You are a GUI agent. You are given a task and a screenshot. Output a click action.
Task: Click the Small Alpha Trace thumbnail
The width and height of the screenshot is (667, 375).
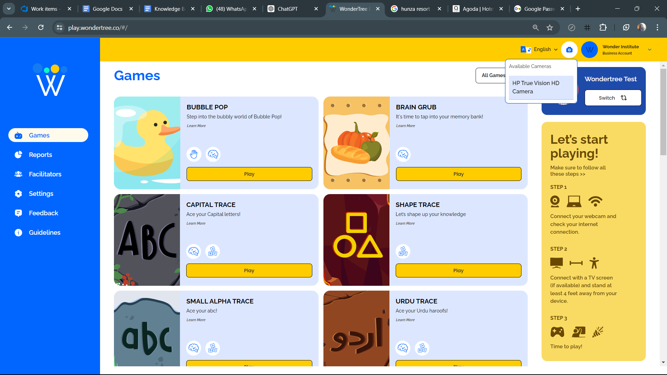coord(147,328)
